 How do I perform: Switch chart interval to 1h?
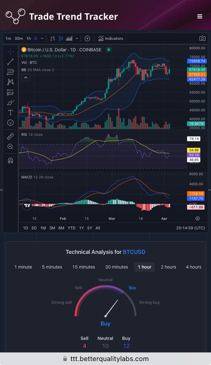[x=28, y=38]
